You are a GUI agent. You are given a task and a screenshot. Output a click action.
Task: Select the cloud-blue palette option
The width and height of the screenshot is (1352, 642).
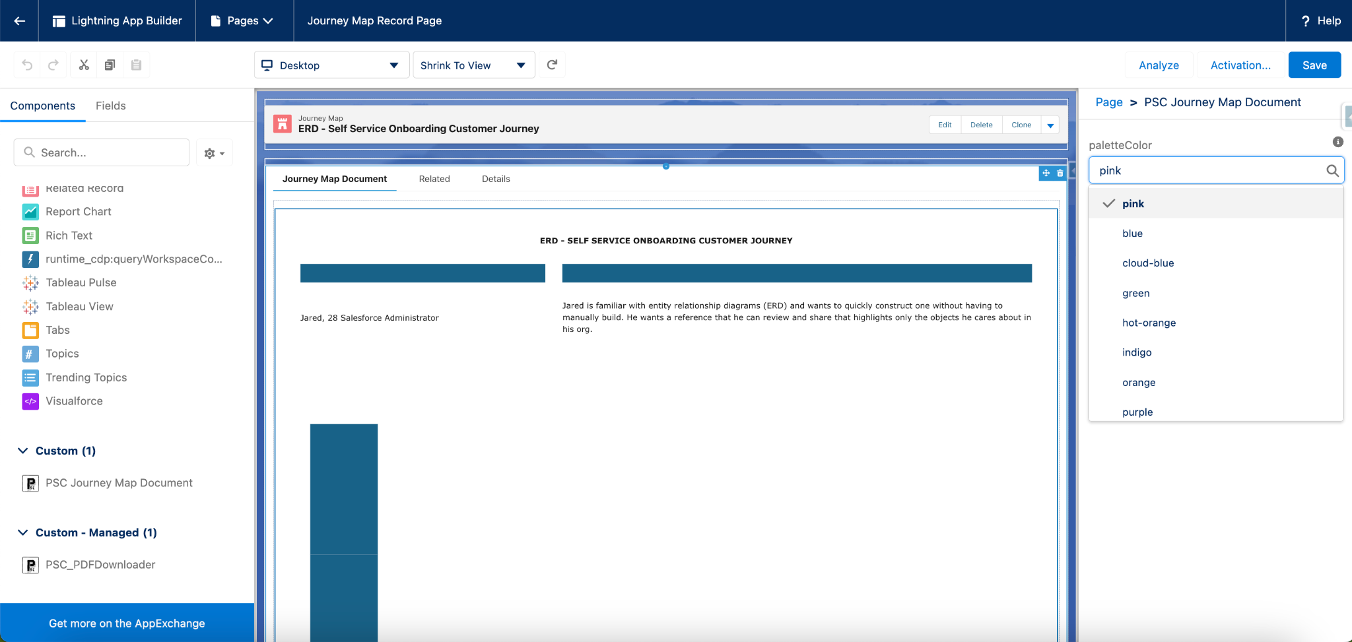tap(1216, 263)
